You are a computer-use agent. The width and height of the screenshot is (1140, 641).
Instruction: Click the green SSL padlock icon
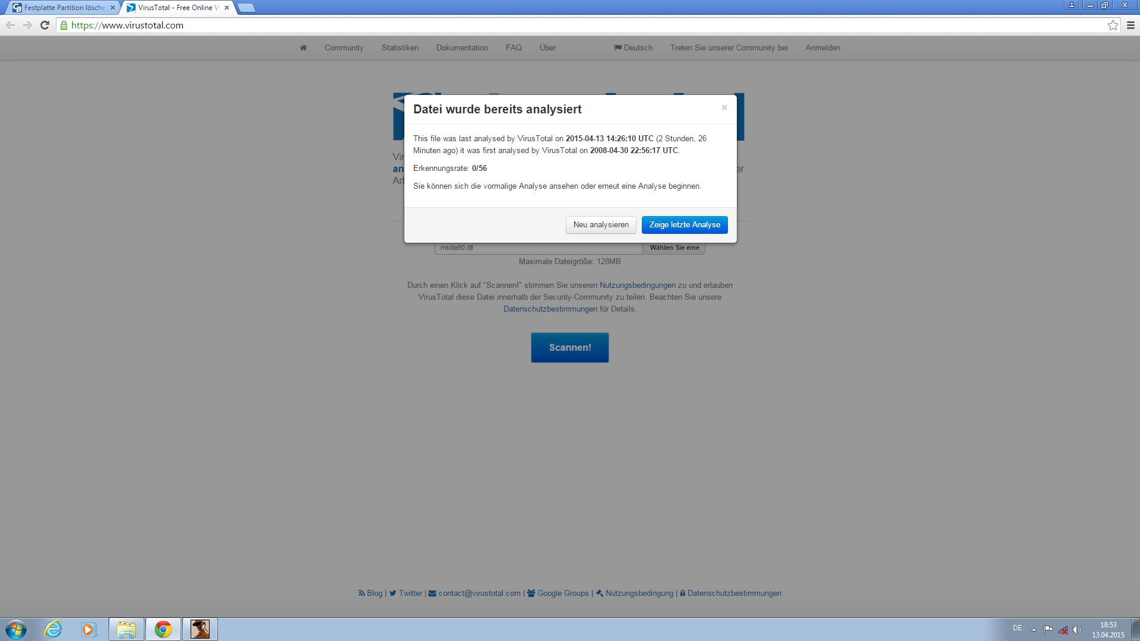[64, 25]
